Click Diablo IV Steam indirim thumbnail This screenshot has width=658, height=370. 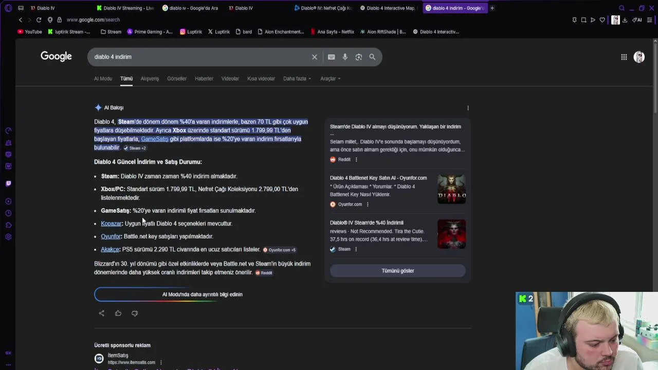(451, 234)
